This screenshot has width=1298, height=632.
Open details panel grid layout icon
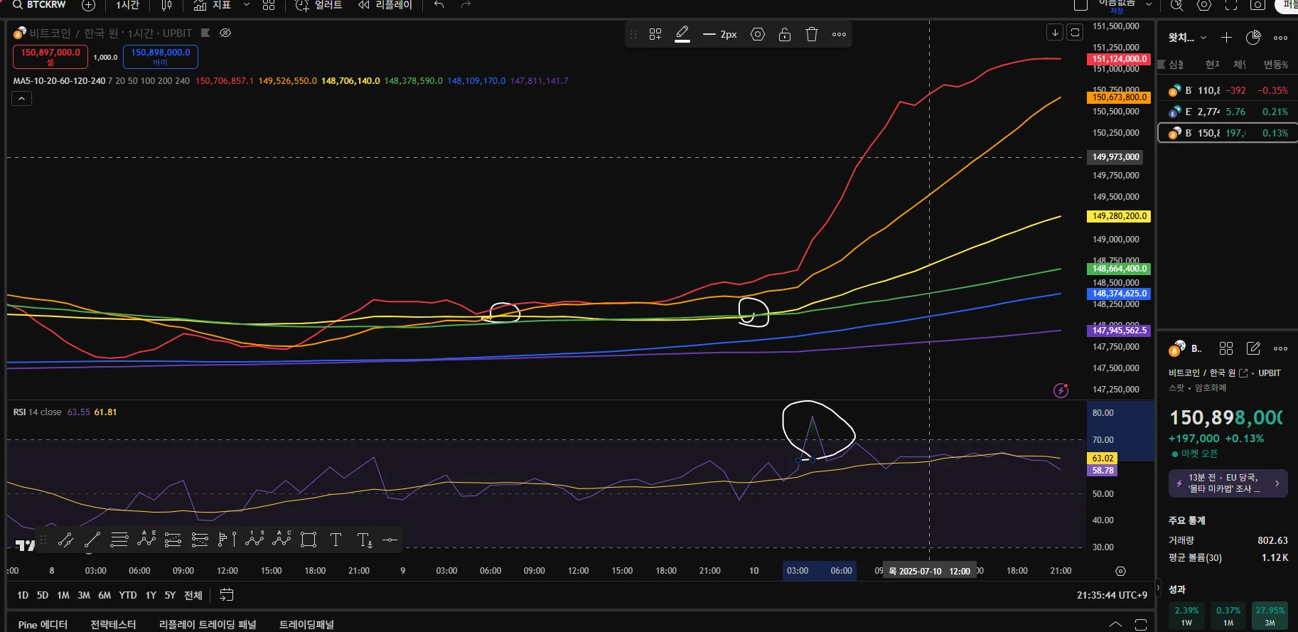coord(1226,348)
